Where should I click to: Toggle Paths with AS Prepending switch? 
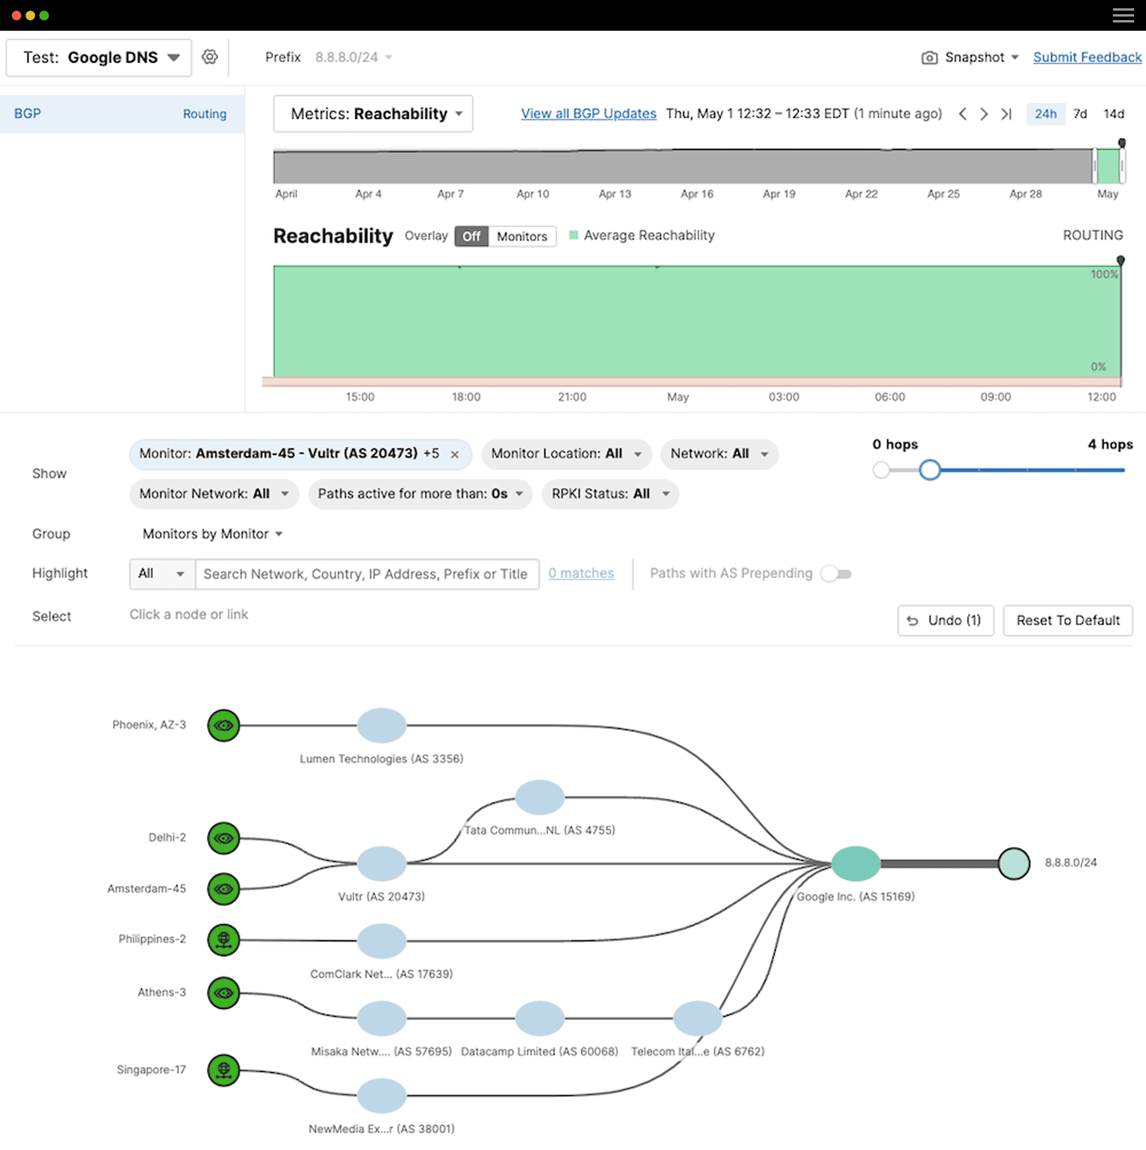(x=836, y=574)
